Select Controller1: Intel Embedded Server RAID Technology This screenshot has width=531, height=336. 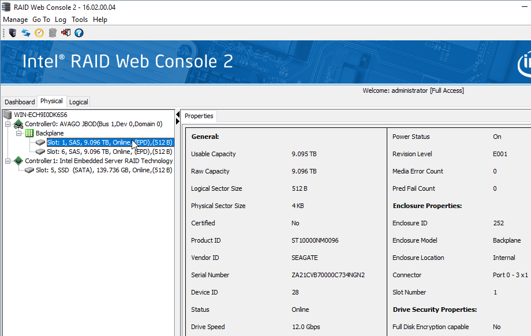99,161
